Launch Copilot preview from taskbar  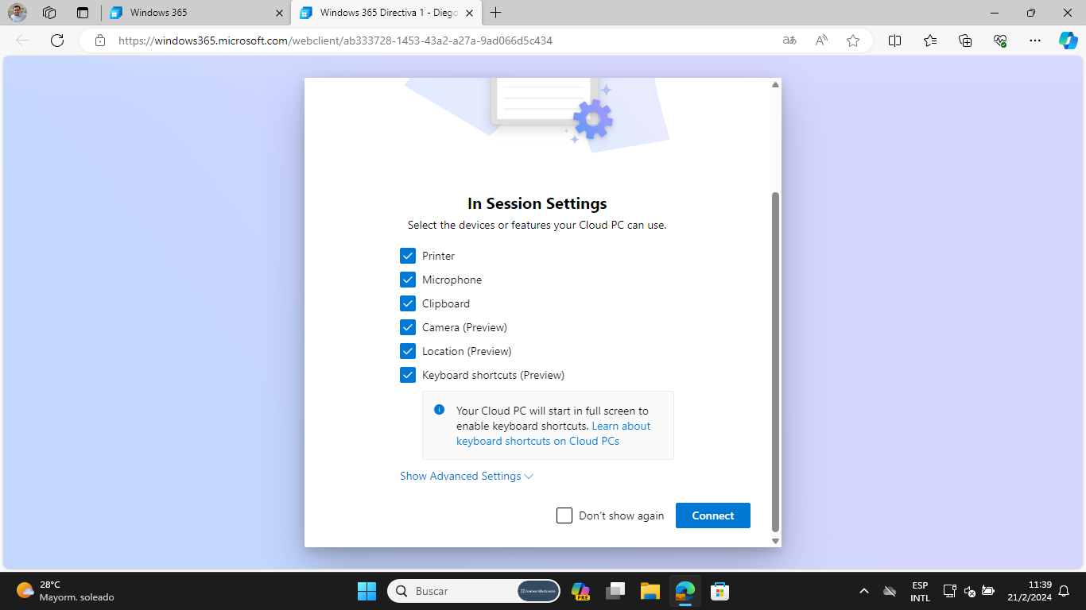click(580, 591)
